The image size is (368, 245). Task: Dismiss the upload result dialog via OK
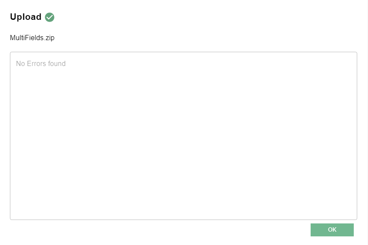click(332, 230)
